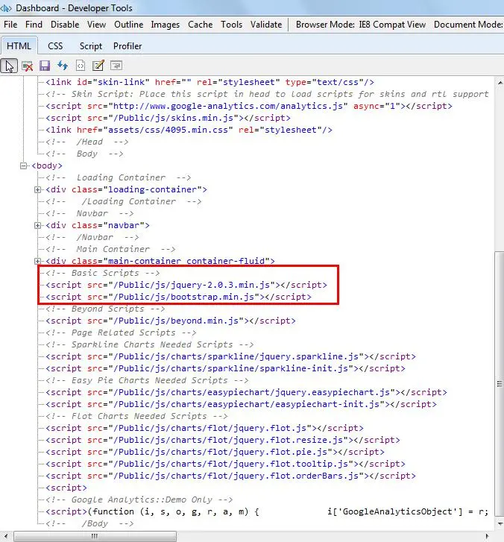Select the sparkline-init.js script row
The width and height of the screenshot is (504, 542).
225,368
